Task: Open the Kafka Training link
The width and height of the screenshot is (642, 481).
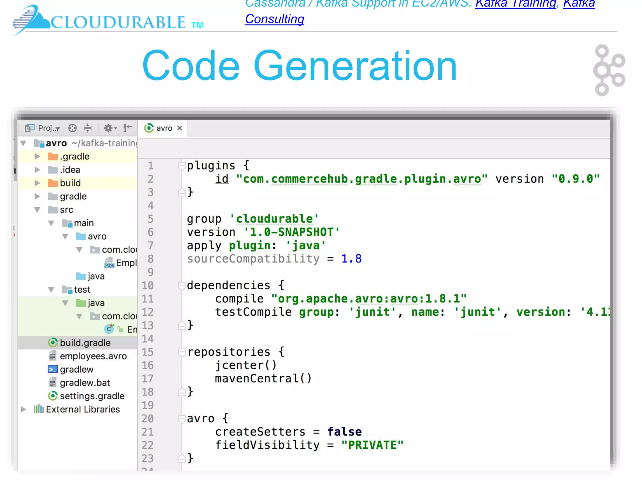Action: pyautogui.click(x=515, y=4)
